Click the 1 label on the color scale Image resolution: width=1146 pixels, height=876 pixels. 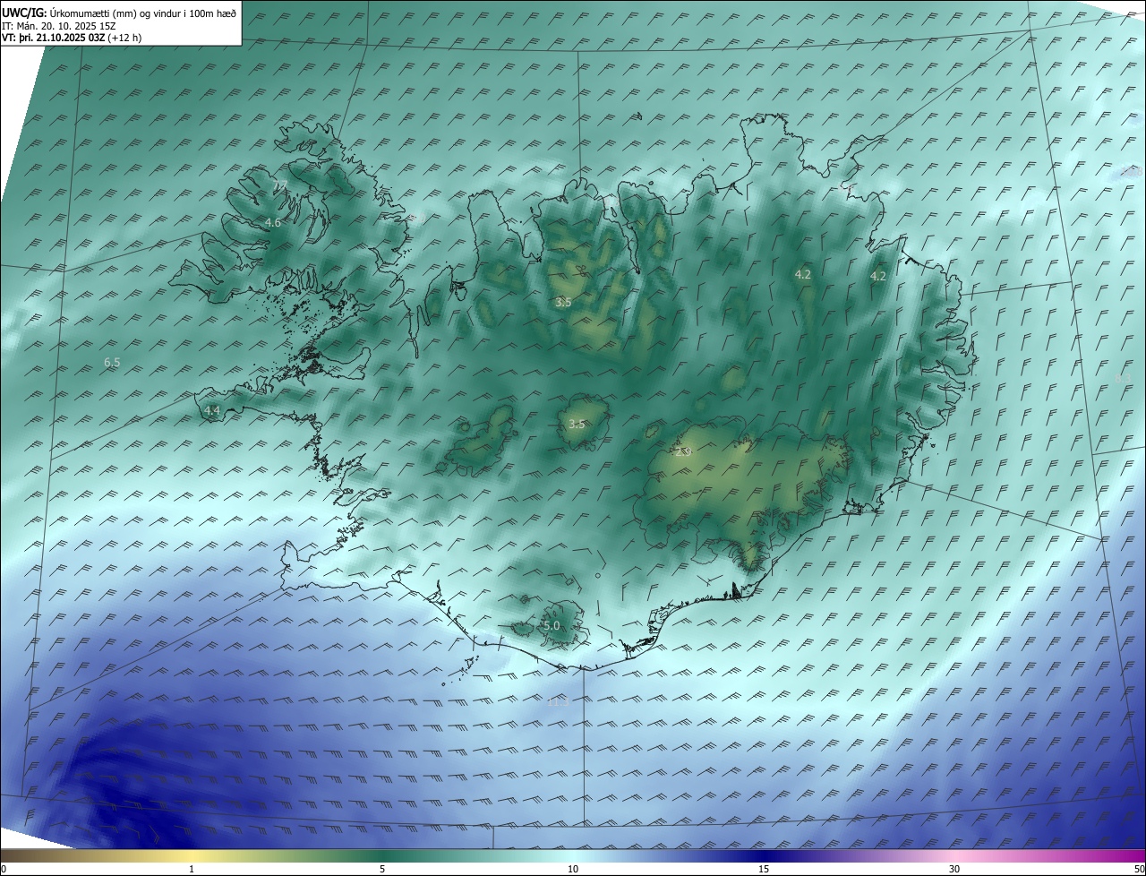[x=192, y=869]
